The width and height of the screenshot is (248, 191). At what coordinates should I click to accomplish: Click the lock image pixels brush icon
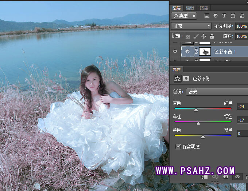(x=195, y=36)
